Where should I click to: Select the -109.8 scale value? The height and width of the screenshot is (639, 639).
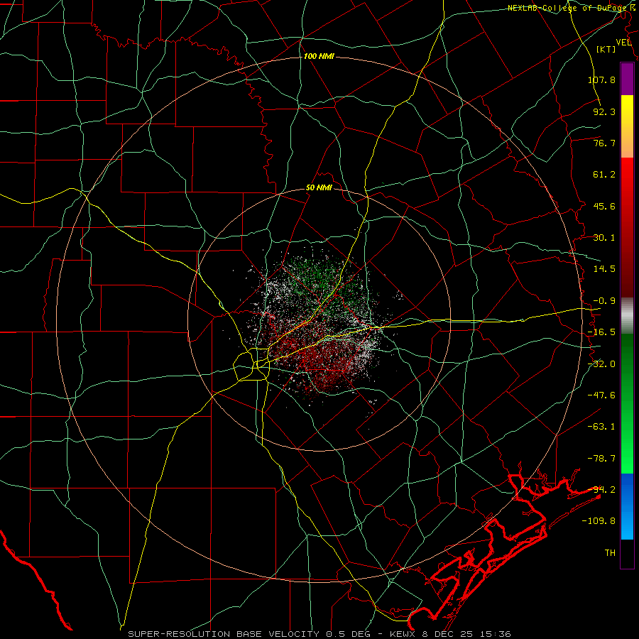click(x=599, y=521)
